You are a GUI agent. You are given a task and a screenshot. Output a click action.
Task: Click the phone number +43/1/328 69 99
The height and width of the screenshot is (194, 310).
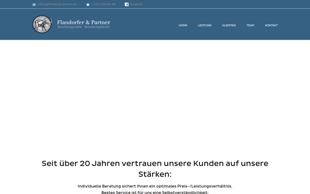pos(103,4)
